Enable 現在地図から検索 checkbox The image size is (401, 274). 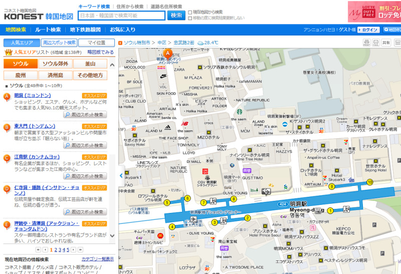tap(190, 12)
